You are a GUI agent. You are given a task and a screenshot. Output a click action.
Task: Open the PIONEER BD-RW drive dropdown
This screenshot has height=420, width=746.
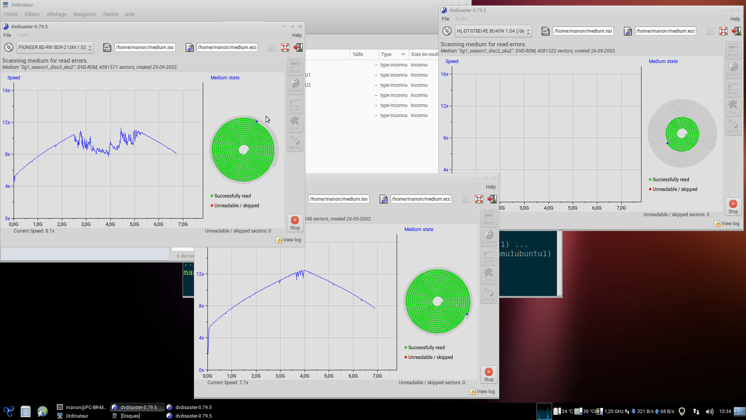55,47
